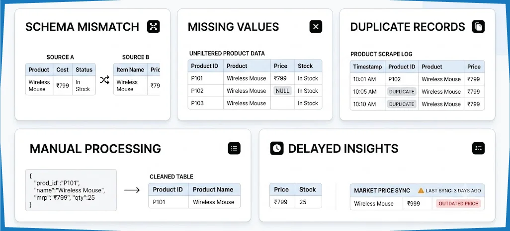Click the Product ID header in unfiltered product table
510x231 pixels.
[206, 66]
